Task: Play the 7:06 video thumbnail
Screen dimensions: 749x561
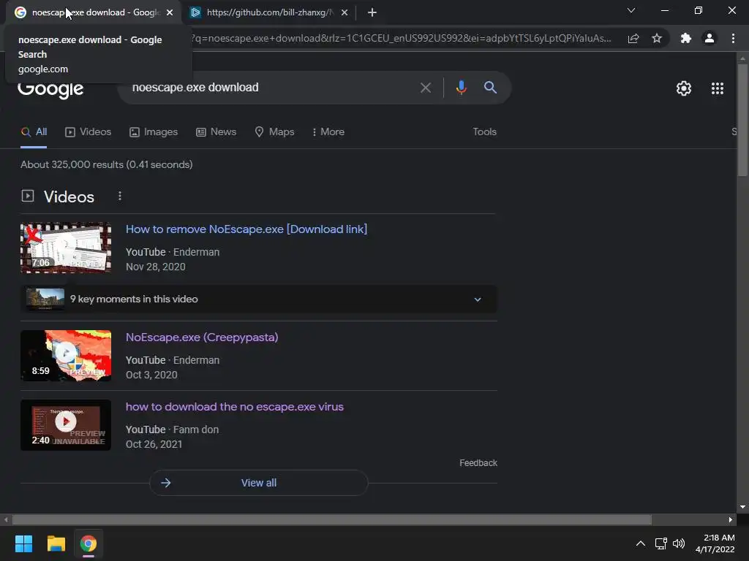Action: (66, 248)
